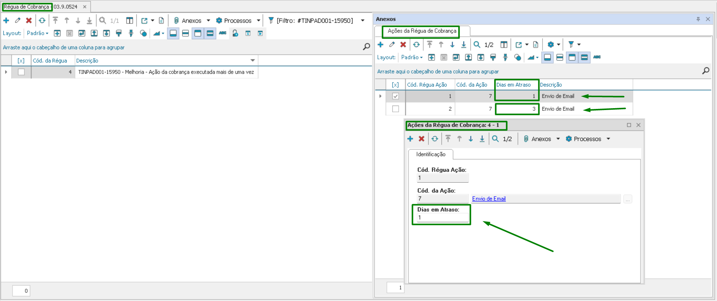Open the filter dropdown arrow in Anexos toolbar

click(579, 45)
